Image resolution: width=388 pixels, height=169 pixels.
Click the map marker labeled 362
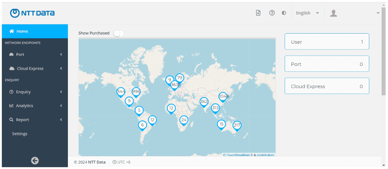(204, 102)
